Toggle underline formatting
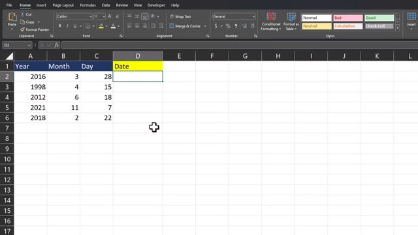Image resolution: width=418 pixels, height=235 pixels. 75,26
